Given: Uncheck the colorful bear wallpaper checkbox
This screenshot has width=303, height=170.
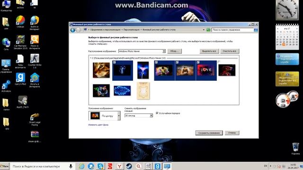Looking at the screenshot, I should [156, 62].
